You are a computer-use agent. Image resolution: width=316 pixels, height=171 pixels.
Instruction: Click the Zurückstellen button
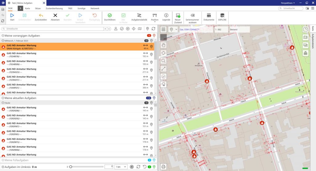pos(41,17)
